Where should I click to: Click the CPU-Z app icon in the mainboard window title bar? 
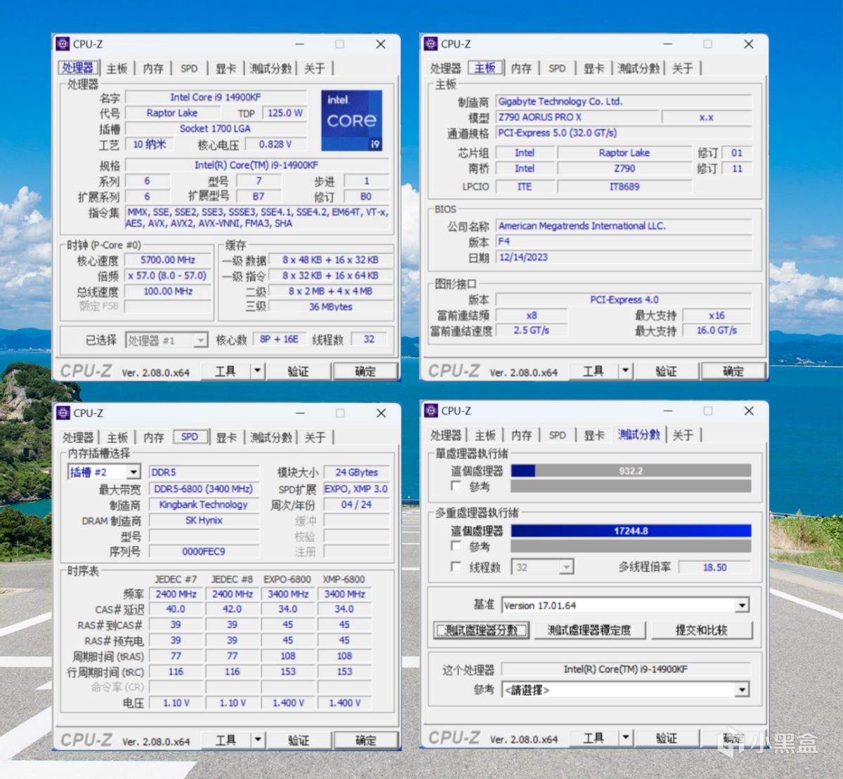(x=431, y=44)
